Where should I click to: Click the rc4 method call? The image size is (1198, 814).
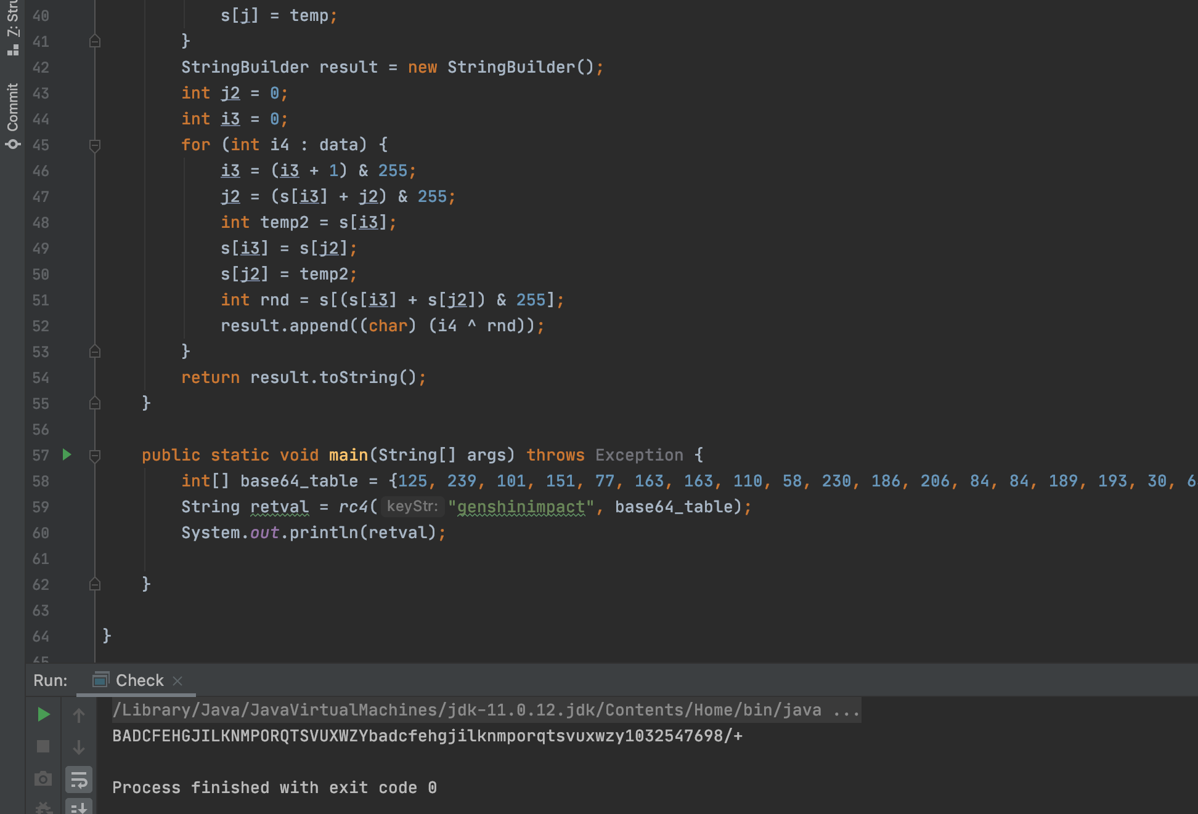(353, 507)
